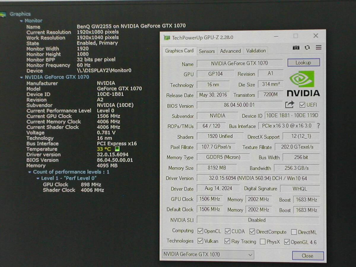Select the monitor Name BenQ GW2255 row
This screenshot has width=356, height=267.
point(106,26)
